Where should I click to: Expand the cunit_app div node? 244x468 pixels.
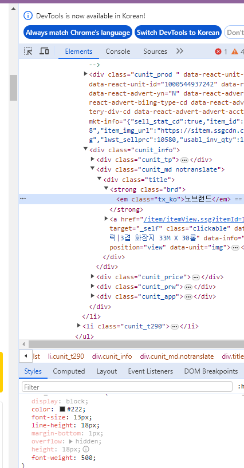point(93,296)
